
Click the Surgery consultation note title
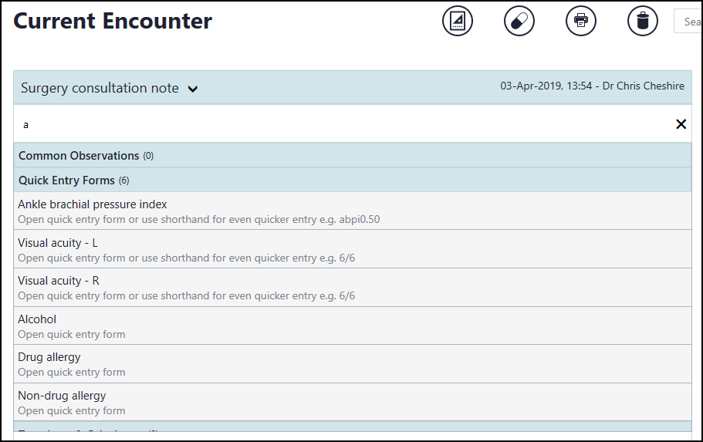click(x=100, y=89)
